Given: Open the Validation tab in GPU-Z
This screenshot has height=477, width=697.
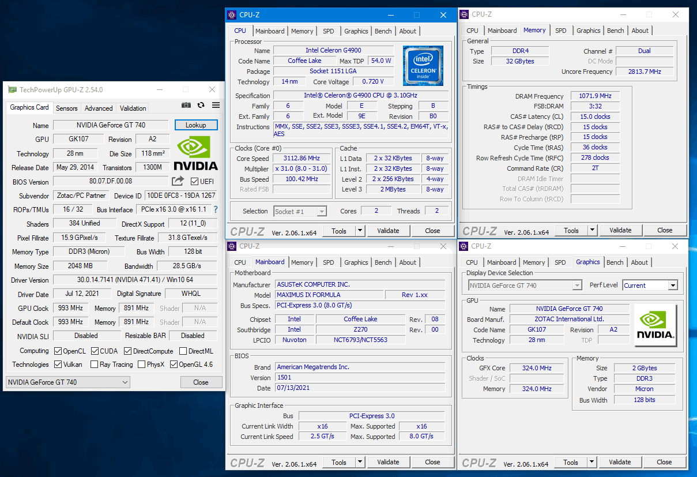Looking at the screenshot, I should click(x=133, y=108).
